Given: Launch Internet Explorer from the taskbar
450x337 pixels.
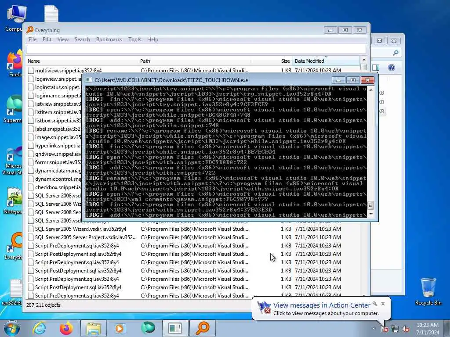Looking at the screenshot, I should click(39, 328).
